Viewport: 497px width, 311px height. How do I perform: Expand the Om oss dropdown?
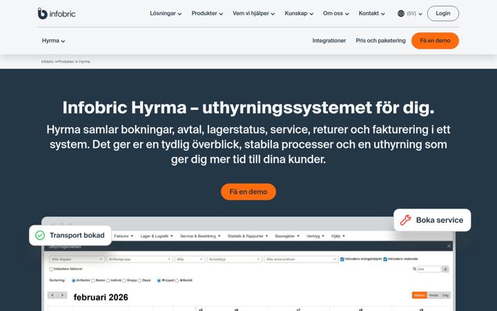[336, 13]
